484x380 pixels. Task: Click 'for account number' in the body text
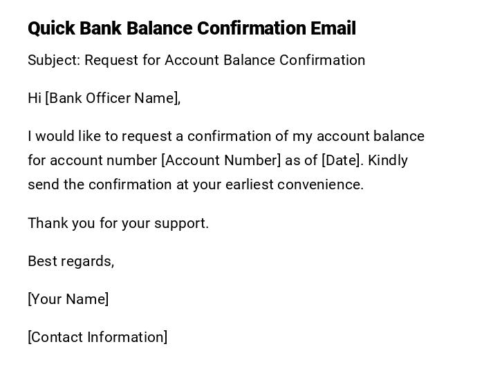(92, 160)
